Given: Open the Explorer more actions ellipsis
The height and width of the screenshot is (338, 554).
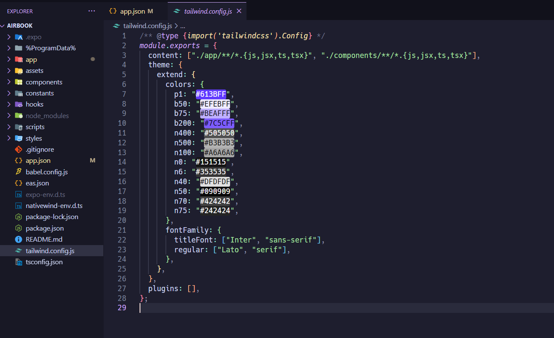Looking at the screenshot, I should 92,11.
